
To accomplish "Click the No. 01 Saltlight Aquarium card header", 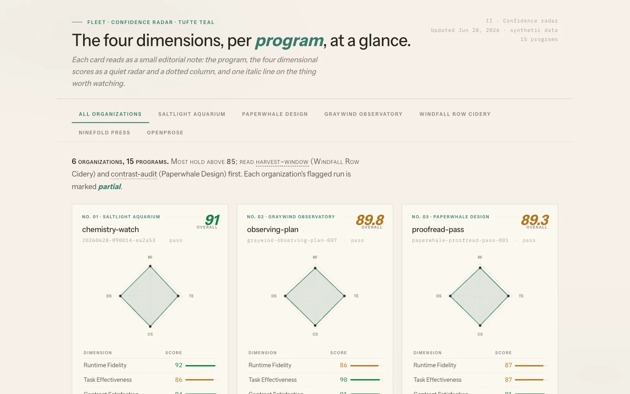I will click(x=121, y=217).
